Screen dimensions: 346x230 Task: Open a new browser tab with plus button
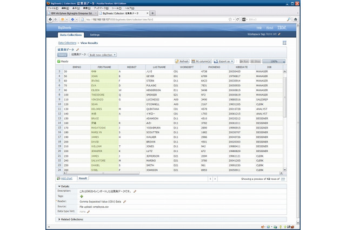(152, 13)
